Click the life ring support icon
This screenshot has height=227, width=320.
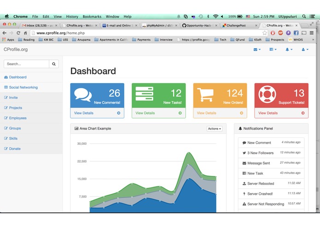click(267, 95)
